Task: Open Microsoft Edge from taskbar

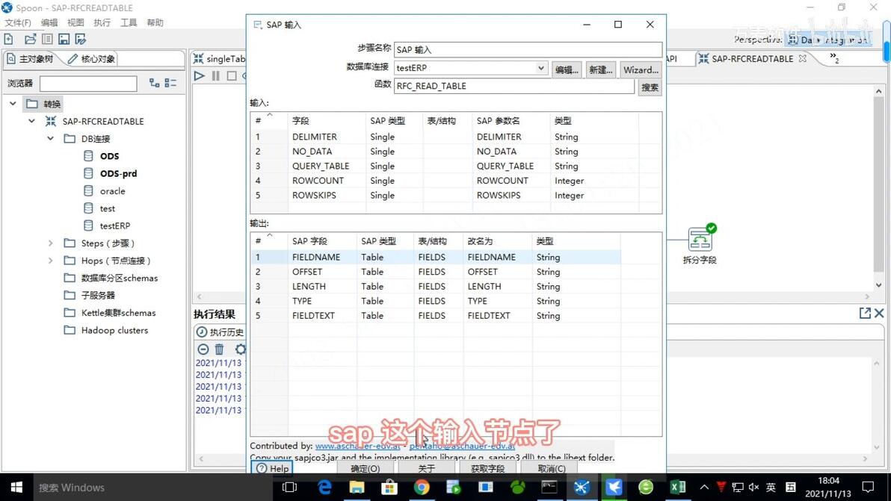Action: pos(324,488)
